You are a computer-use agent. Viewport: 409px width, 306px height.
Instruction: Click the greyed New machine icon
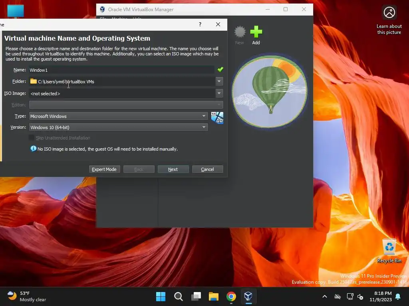click(240, 32)
